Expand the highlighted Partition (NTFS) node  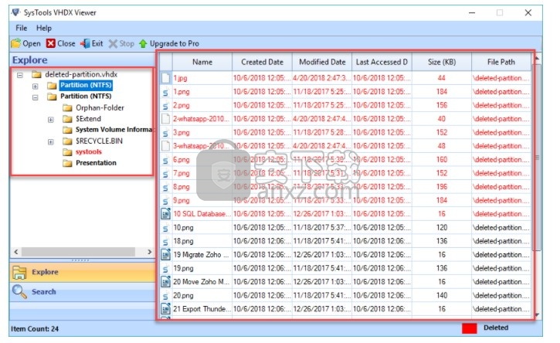tap(35, 86)
